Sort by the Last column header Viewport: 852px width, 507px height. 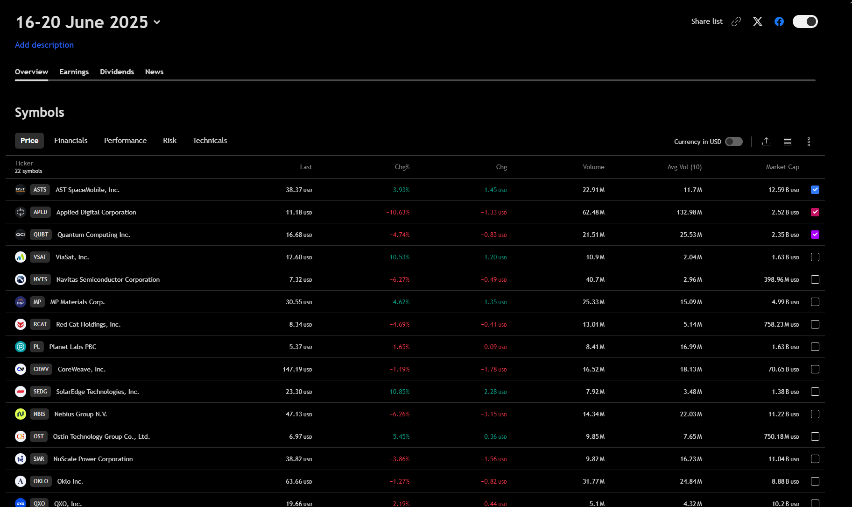306,167
